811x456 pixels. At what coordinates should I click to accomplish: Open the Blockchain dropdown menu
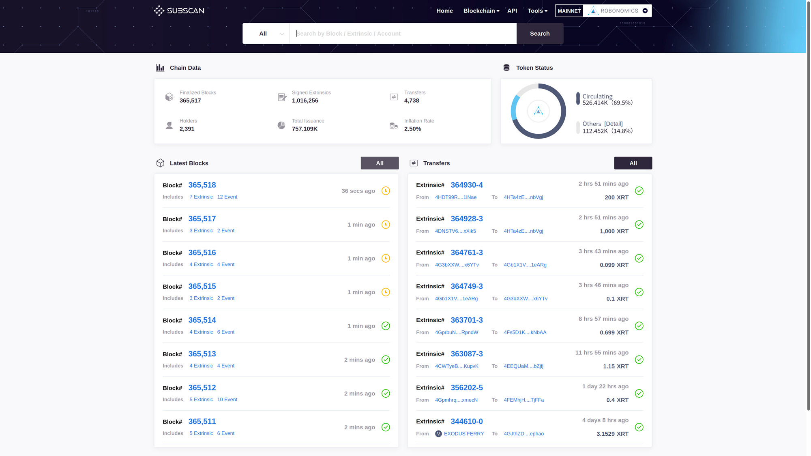click(481, 11)
